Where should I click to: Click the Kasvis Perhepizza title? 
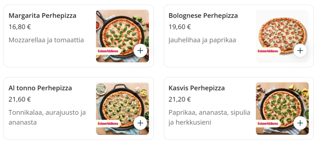197,88
